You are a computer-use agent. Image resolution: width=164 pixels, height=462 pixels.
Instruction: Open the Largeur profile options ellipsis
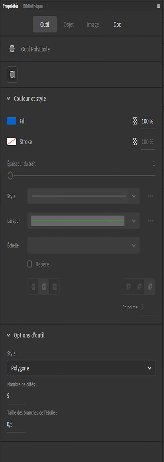(x=151, y=221)
